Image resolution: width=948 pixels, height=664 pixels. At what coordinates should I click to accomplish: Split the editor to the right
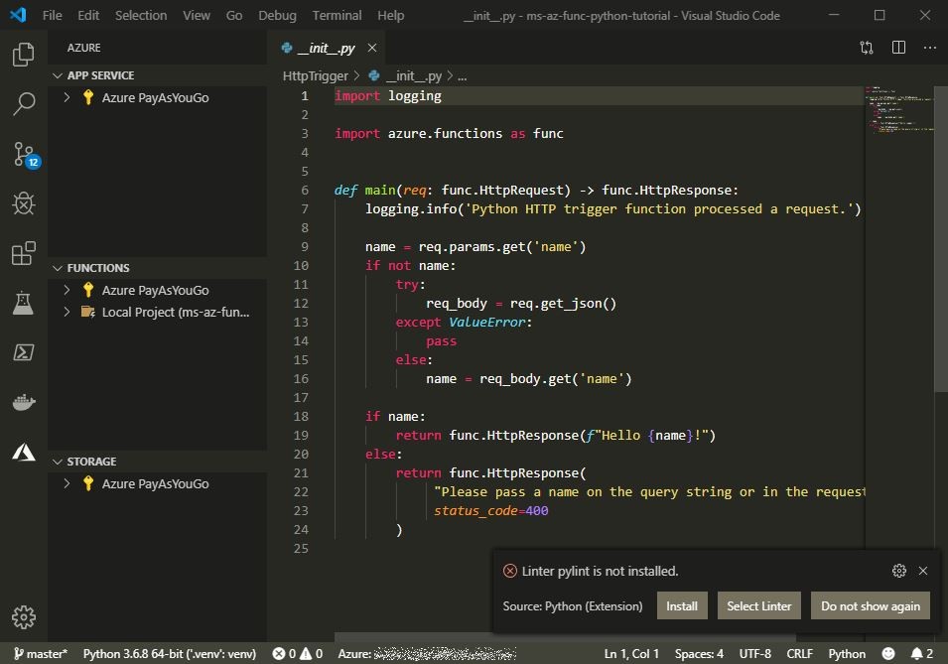coord(898,48)
